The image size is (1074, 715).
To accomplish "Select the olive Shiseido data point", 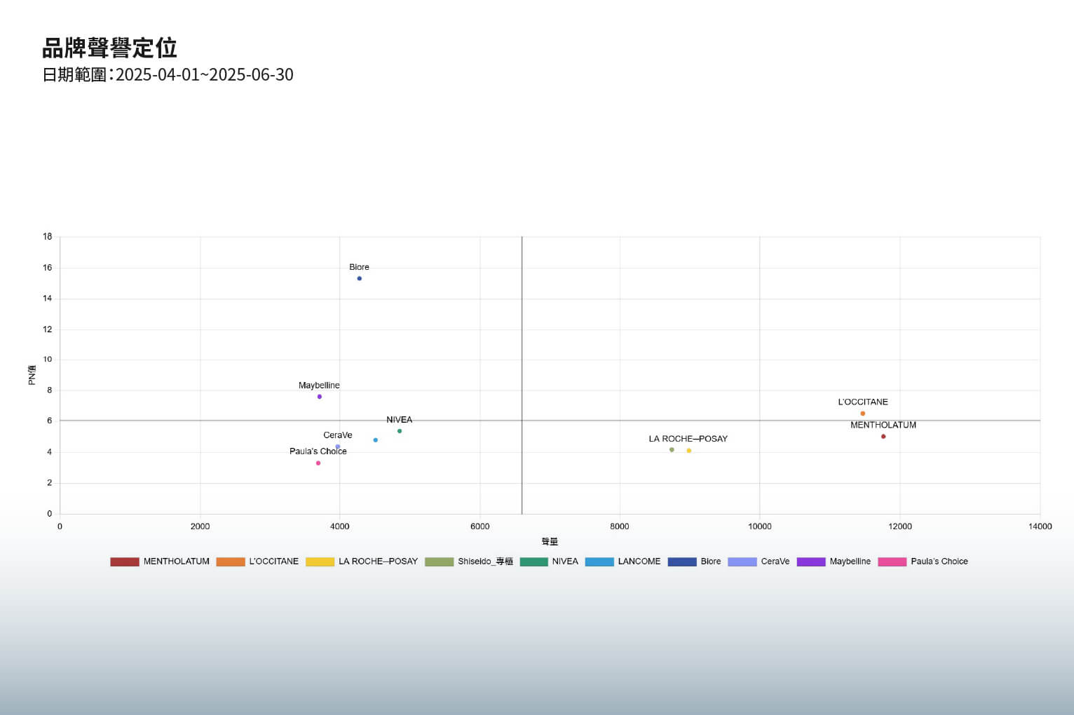I will click(x=672, y=450).
